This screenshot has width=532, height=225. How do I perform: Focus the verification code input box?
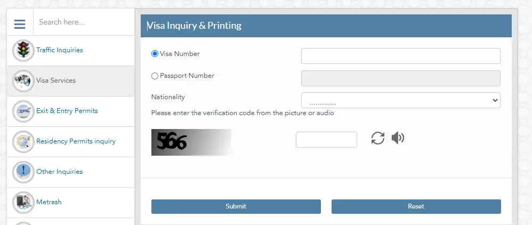pyautogui.click(x=326, y=140)
